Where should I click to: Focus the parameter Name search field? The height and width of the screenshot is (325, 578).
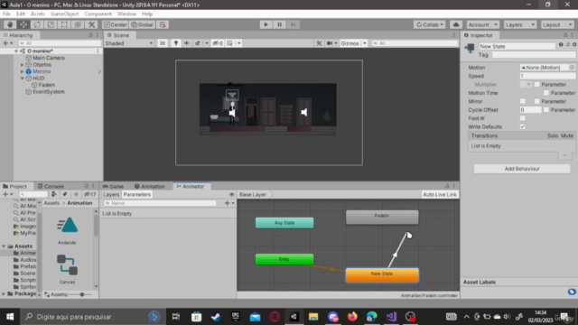pos(160,203)
